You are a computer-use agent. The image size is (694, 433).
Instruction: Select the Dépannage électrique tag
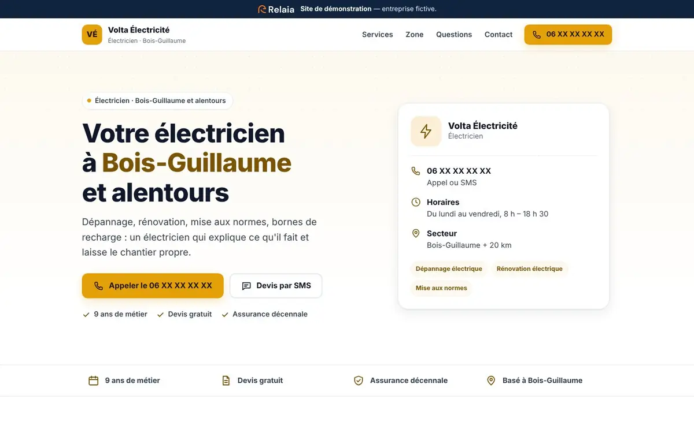pos(449,269)
